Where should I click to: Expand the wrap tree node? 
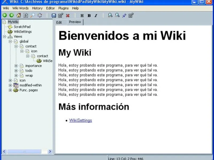[x=16, y=76]
